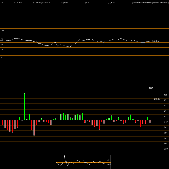
Task: Select the CRAK ticker text in header
Action: click(112, 3)
